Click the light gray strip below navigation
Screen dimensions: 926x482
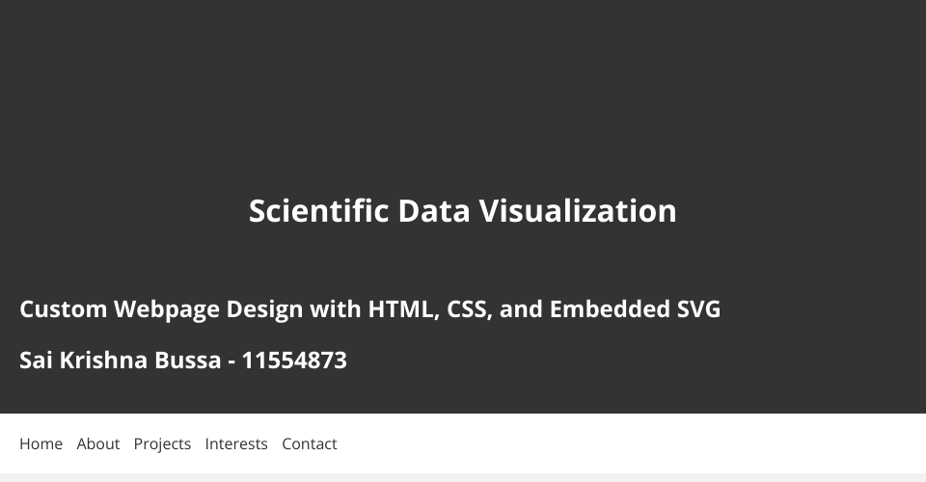(463, 477)
